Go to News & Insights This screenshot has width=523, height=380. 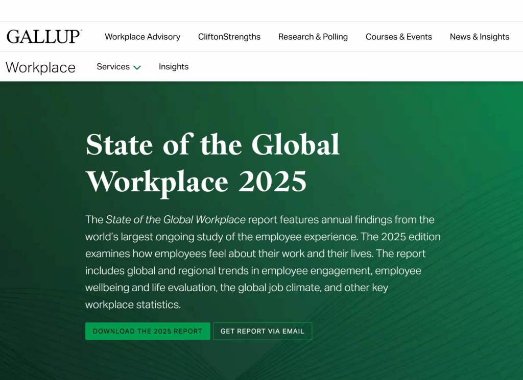[x=479, y=36]
